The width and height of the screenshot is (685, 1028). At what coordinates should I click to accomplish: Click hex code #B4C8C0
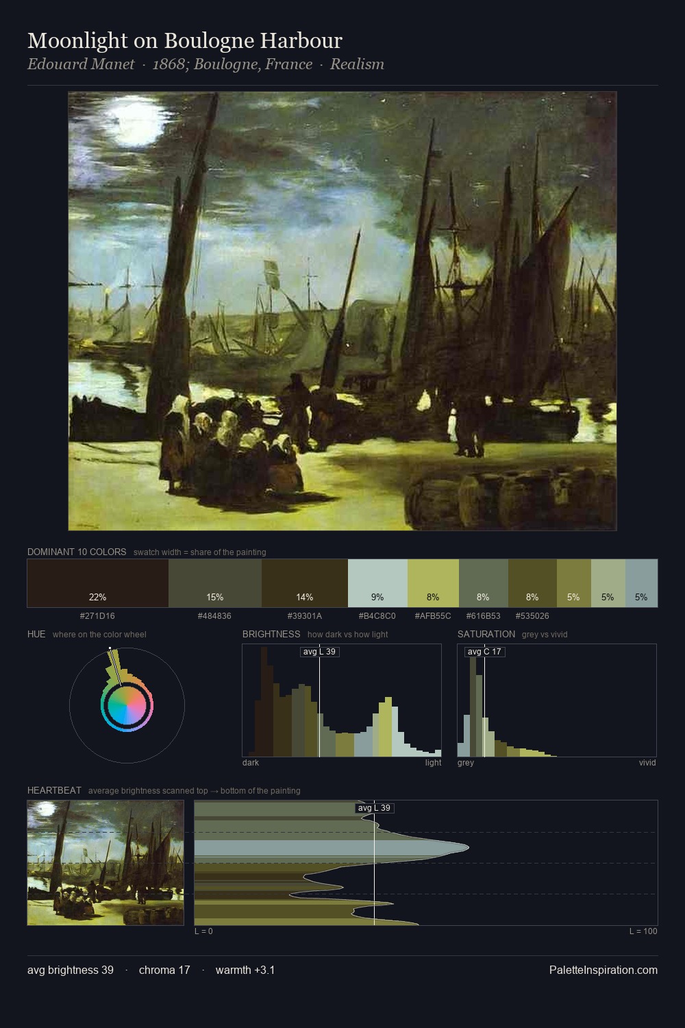coord(377,616)
